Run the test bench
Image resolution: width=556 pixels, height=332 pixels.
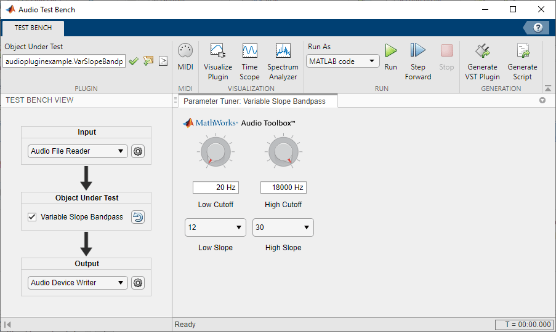click(x=391, y=57)
